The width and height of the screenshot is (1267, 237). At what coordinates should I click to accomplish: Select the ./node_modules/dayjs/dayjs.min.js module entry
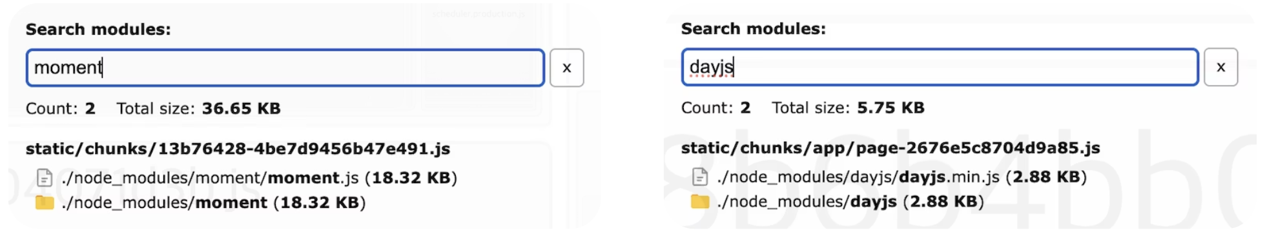point(901,176)
